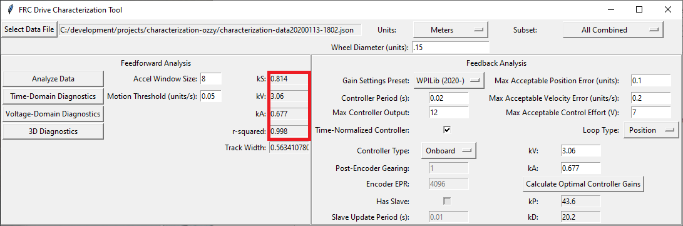Open the Gain Settings Preset dropdown
Screen dimensions: 683x226
tap(449, 81)
